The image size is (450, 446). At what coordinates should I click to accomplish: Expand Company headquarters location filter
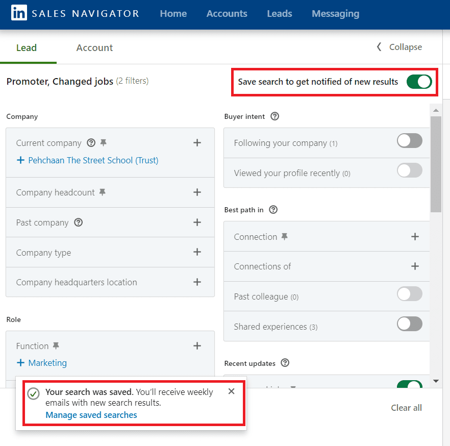tap(197, 282)
